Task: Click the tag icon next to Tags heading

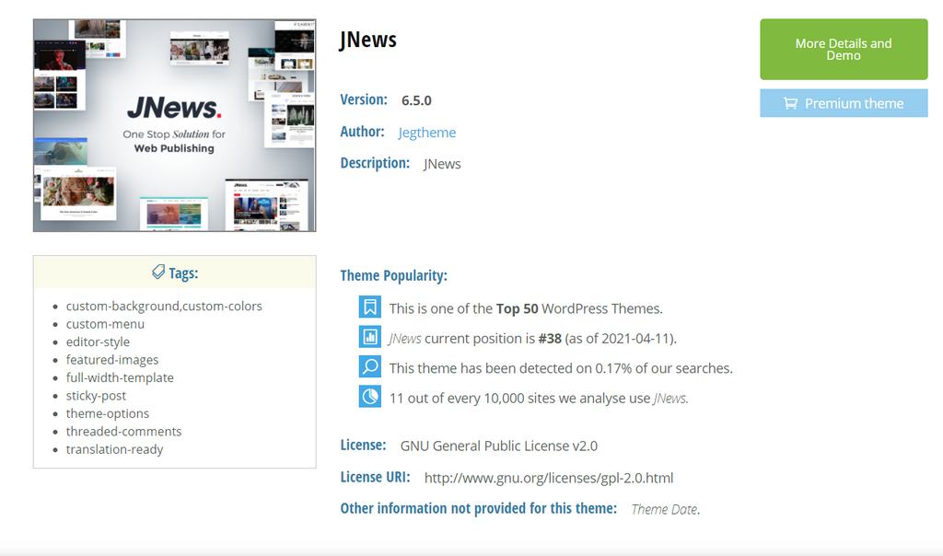Action: (158, 272)
